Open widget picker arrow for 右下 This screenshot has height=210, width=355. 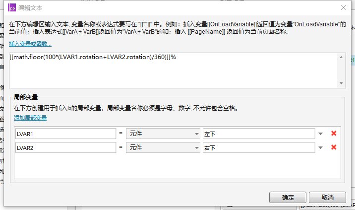tap(320, 148)
